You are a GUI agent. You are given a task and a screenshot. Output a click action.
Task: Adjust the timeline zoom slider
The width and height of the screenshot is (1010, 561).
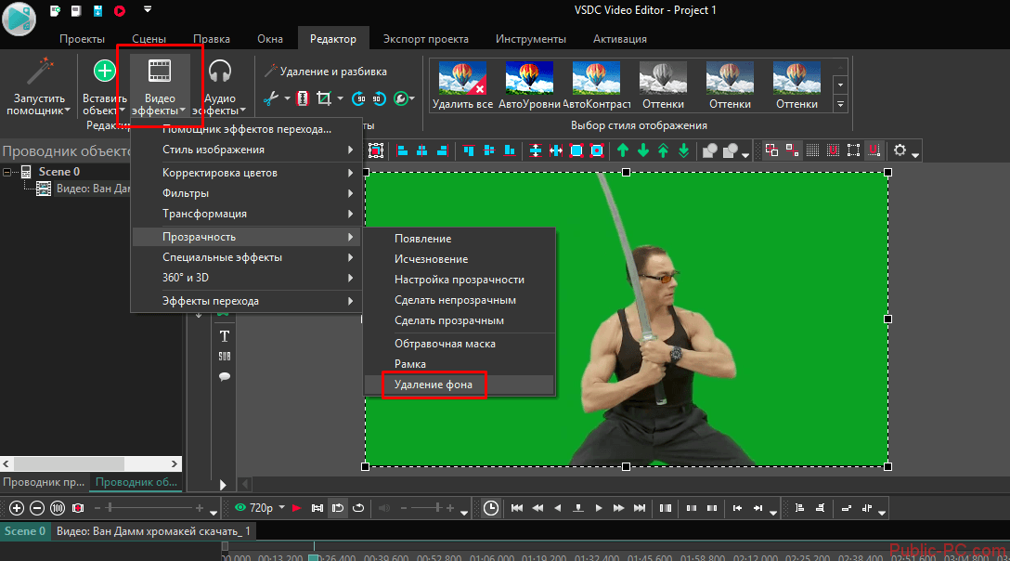[x=149, y=508]
